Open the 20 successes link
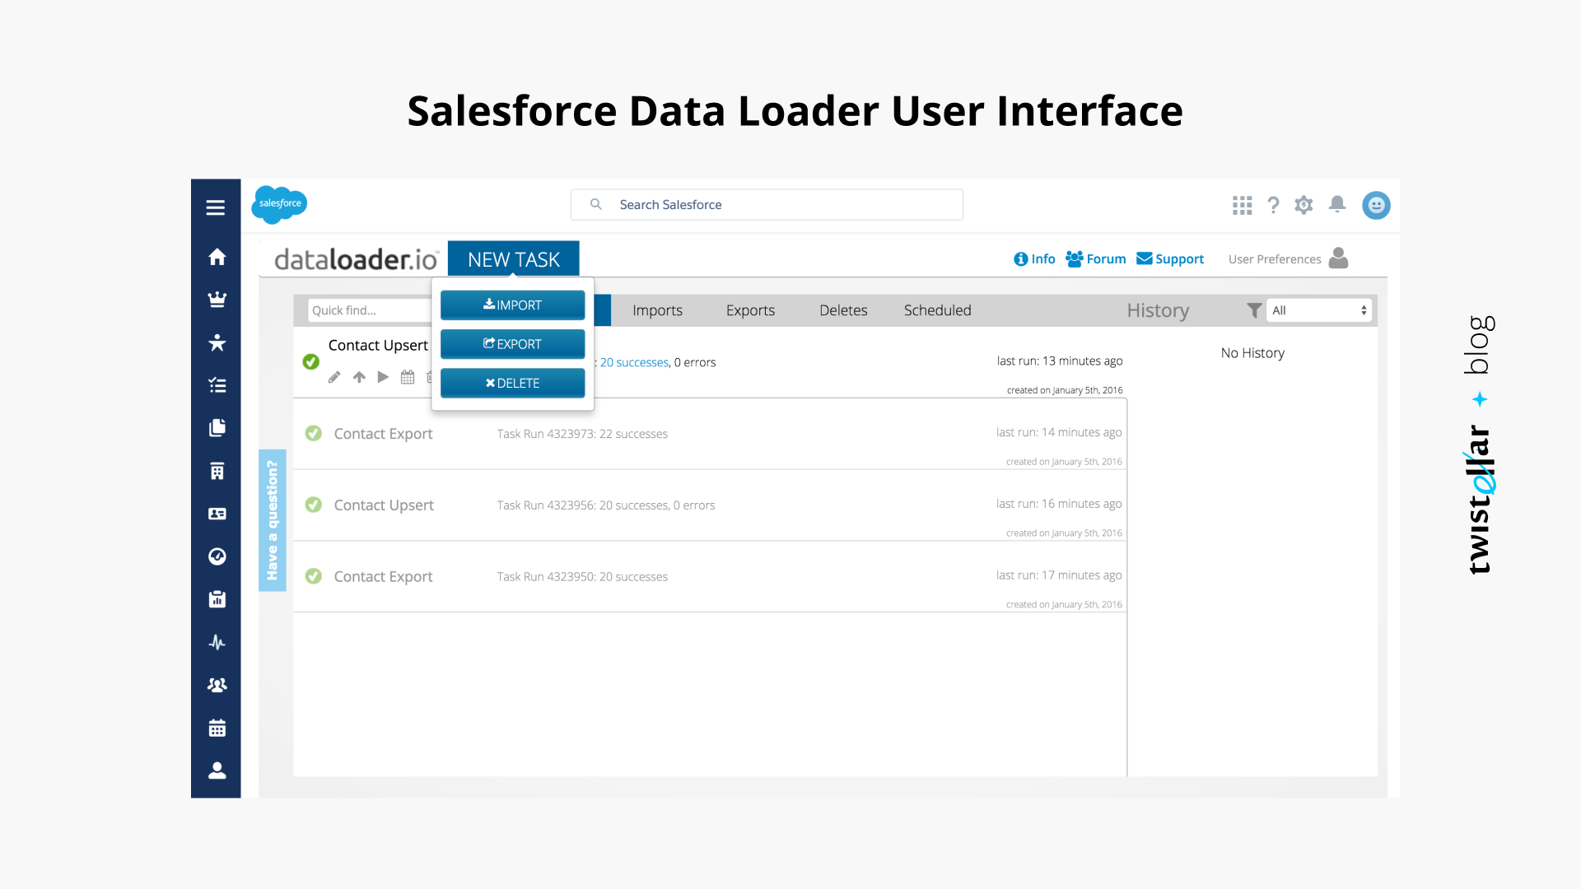Image resolution: width=1581 pixels, height=889 pixels. tap(633, 362)
